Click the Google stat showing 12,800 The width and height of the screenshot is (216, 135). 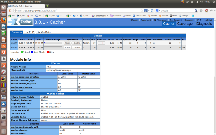tap(50, 16)
